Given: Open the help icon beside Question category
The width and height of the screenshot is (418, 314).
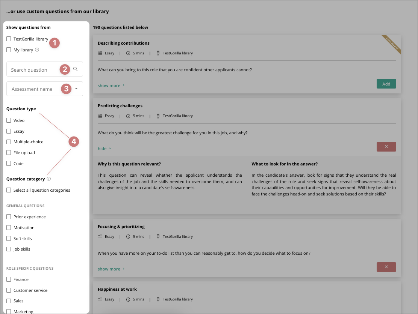Looking at the screenshot, I should (48, 179).
